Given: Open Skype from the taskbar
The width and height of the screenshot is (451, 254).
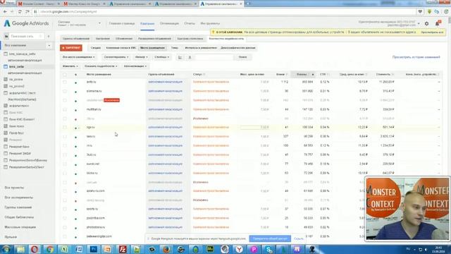Looking at the screenshot, I should click(x=268, y=249).
